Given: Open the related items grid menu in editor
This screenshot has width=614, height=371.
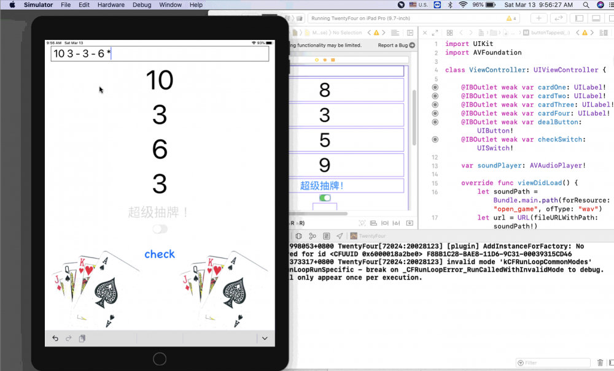Looking at the screenshot, I should tap(449, 33).
